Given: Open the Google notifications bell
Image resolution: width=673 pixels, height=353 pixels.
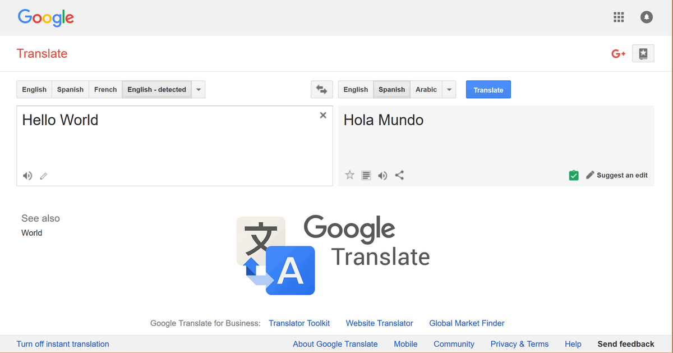Looking at the screenshot, I should [x=647, y=17].
